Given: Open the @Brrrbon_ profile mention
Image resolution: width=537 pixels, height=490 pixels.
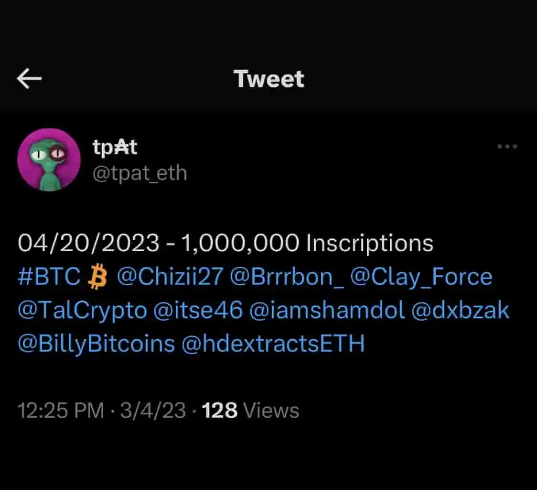Looking at the screenshot, I should 286,278.
